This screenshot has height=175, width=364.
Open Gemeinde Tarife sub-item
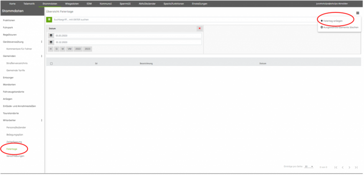coord(15,70)
